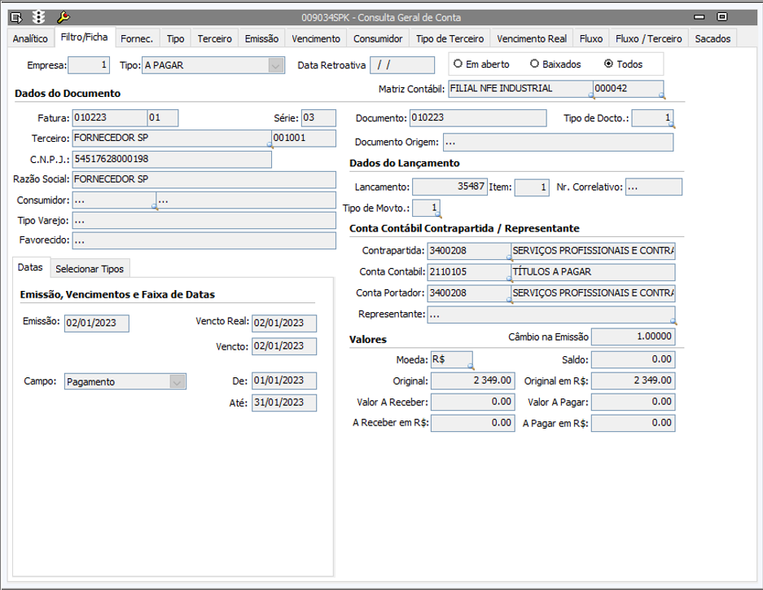Click the list icon in the title bar

[x=15, y=16]
